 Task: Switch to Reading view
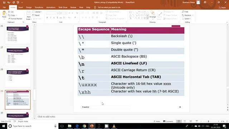coord(191,121)
